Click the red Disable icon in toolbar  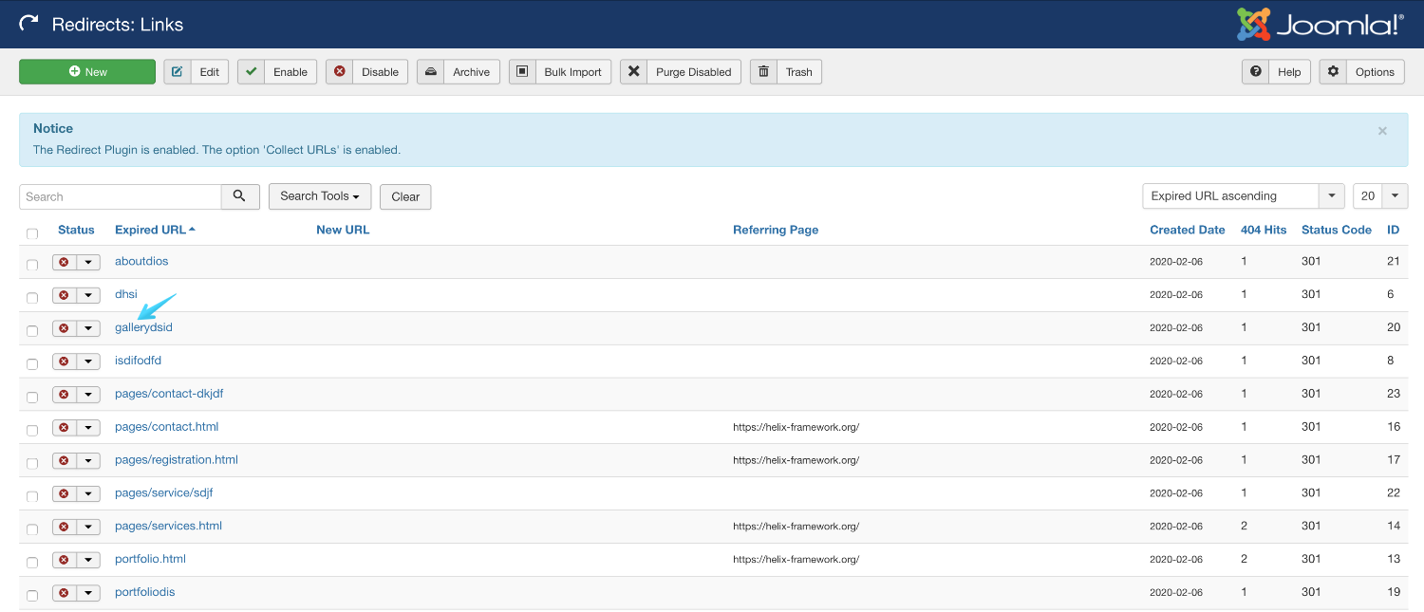340,72
